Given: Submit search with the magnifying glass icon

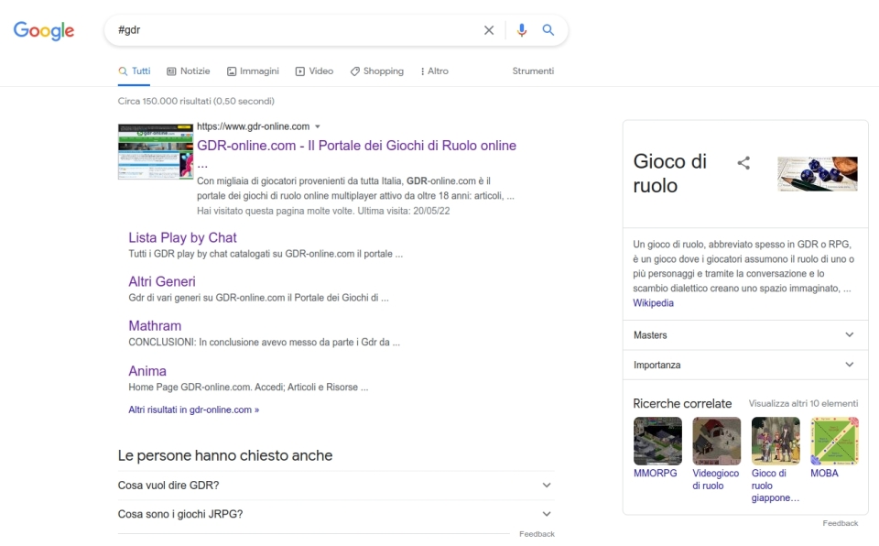Looking at the screenshot, I should point(548,30).
